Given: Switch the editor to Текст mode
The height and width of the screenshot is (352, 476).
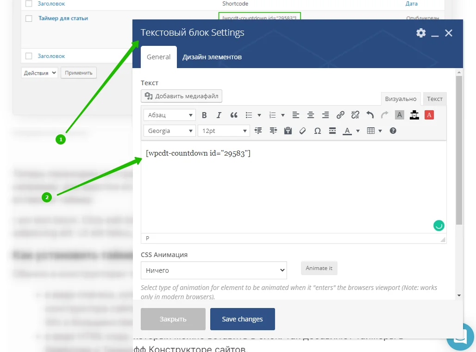Looking at the screenshot, I should (x=435, y=99).
